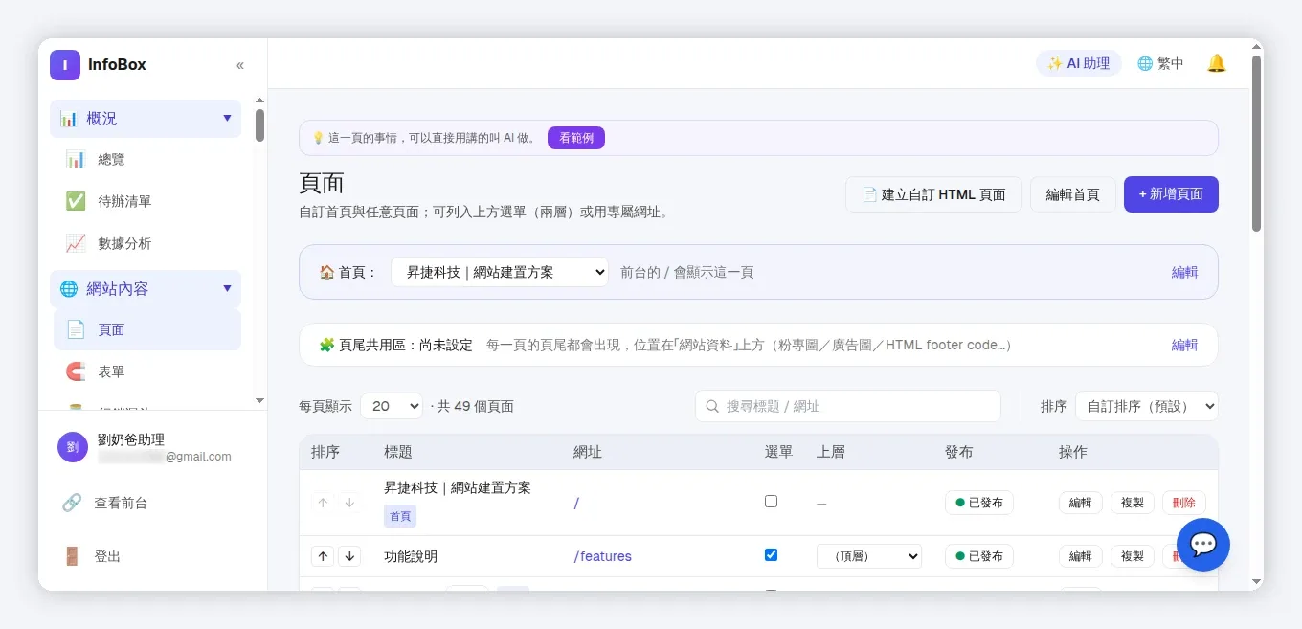Open the /features URL link
This screenshot has height=629, width=1302.
click(x=603, y=556)
